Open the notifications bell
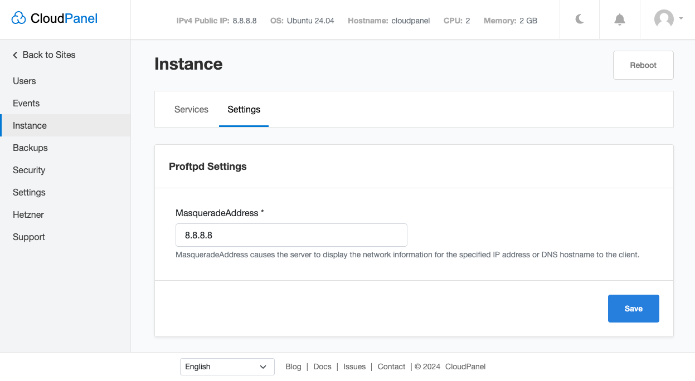The image size is (695, 381). click(x=619, y=19)
